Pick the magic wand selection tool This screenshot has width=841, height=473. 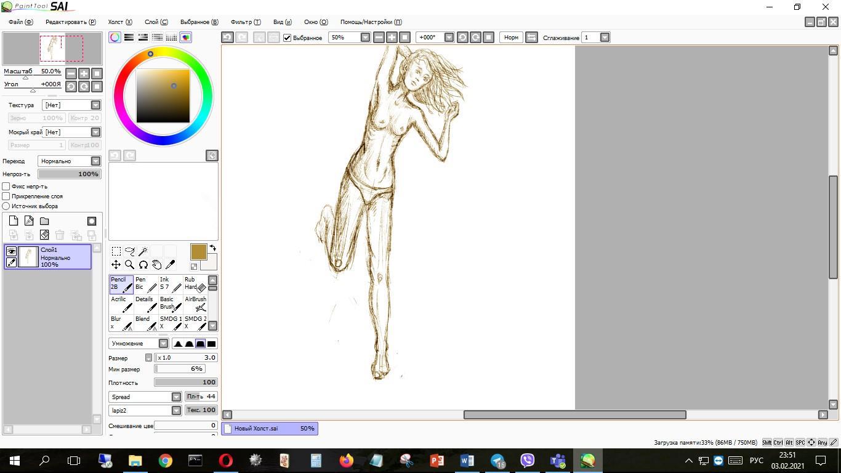(143, 251)
